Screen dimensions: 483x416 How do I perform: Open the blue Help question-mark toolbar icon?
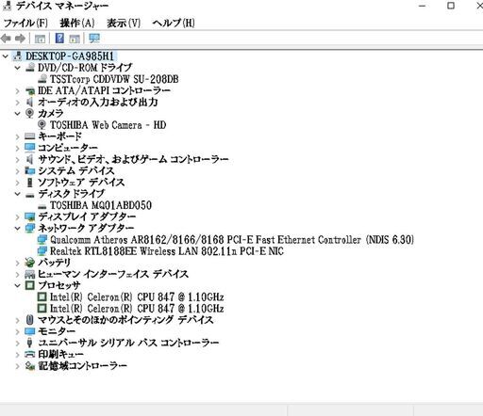click(59, 39)
